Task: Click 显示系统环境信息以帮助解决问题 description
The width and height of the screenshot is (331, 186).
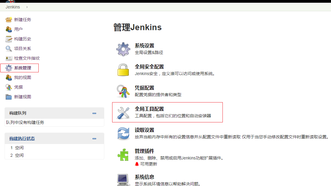Action: coord(167,184)
